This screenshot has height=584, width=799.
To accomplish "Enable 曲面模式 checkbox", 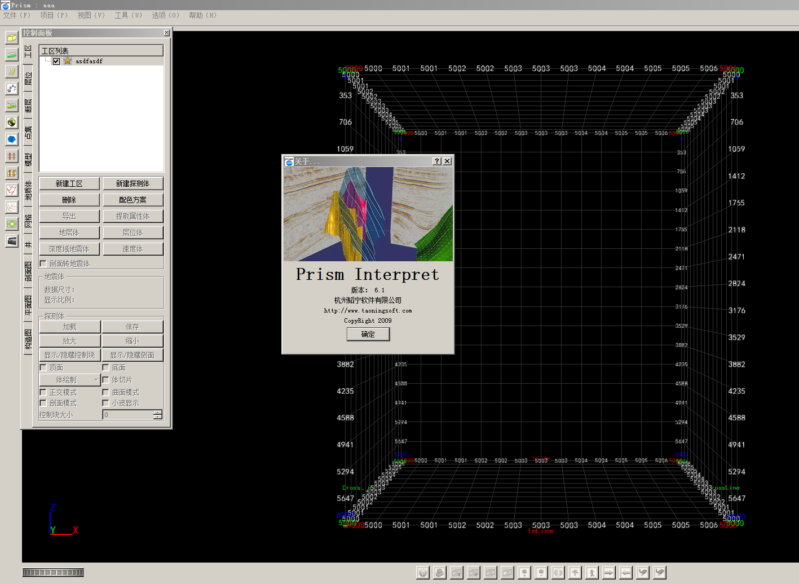I will (x=105, y=392).
